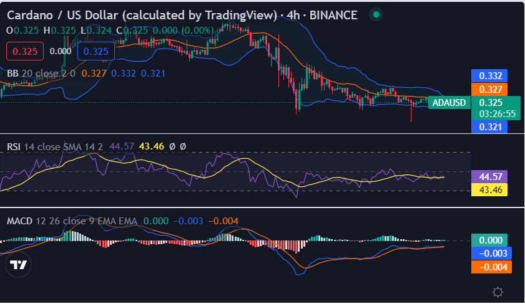Click the countdown timer 03:26:55
The width and height of the screenshot is (525, 304).
point(497,114)
